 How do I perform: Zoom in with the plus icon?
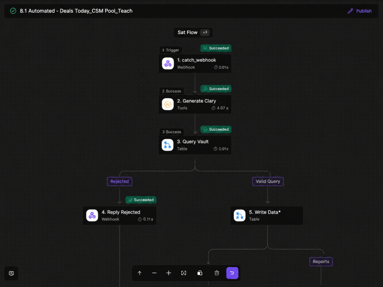[169, 273]
